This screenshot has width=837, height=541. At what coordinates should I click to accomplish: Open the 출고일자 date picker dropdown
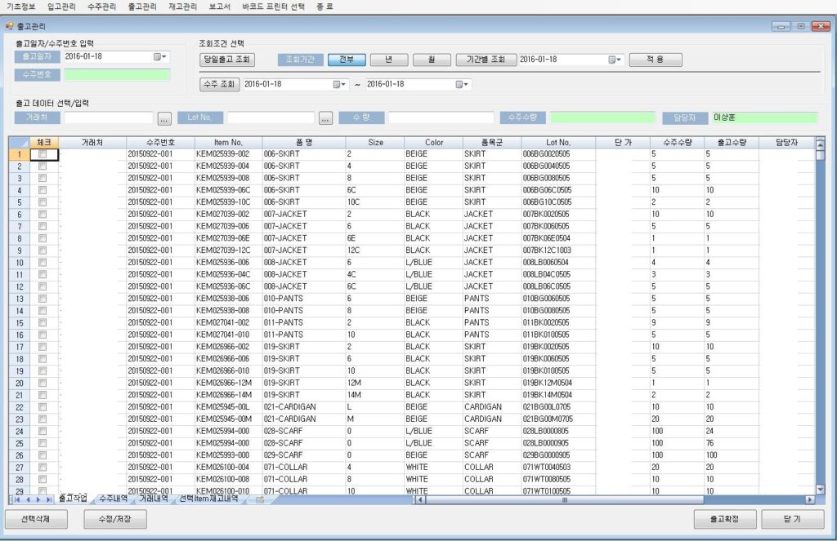pos(160,57)
